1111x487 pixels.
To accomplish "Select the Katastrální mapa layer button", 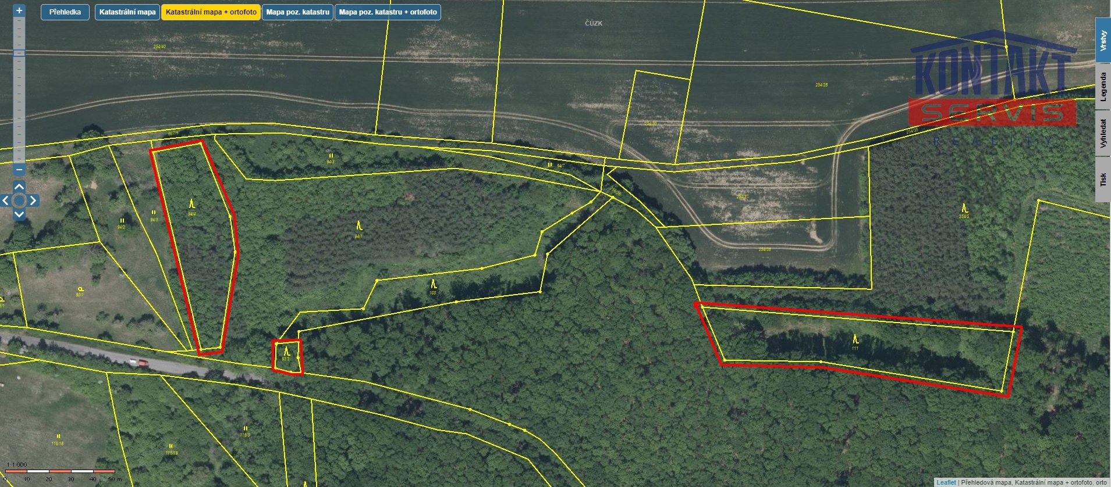I will point(127,12).
